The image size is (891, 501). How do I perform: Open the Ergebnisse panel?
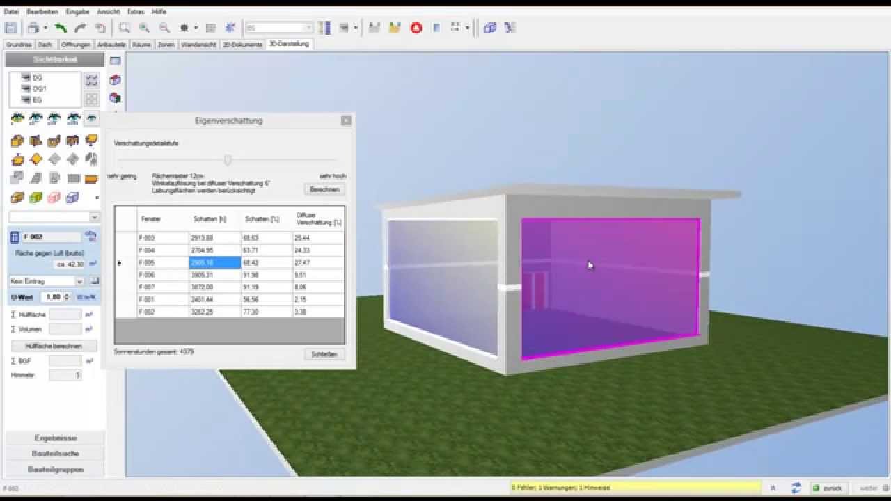coord(55,438)
